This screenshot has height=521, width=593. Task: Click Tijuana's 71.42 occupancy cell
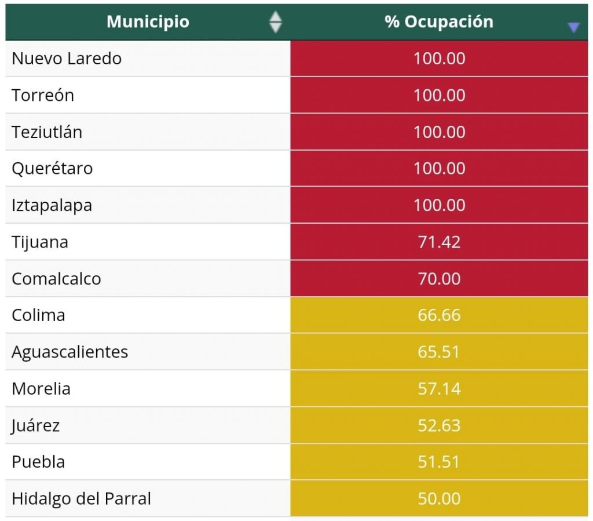(438, 242)
